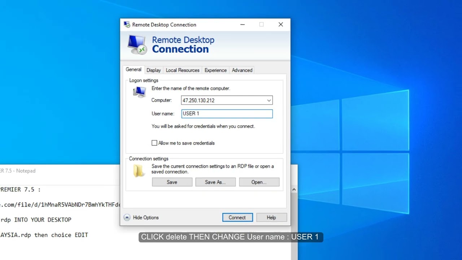Save the current connection settings

172,182
